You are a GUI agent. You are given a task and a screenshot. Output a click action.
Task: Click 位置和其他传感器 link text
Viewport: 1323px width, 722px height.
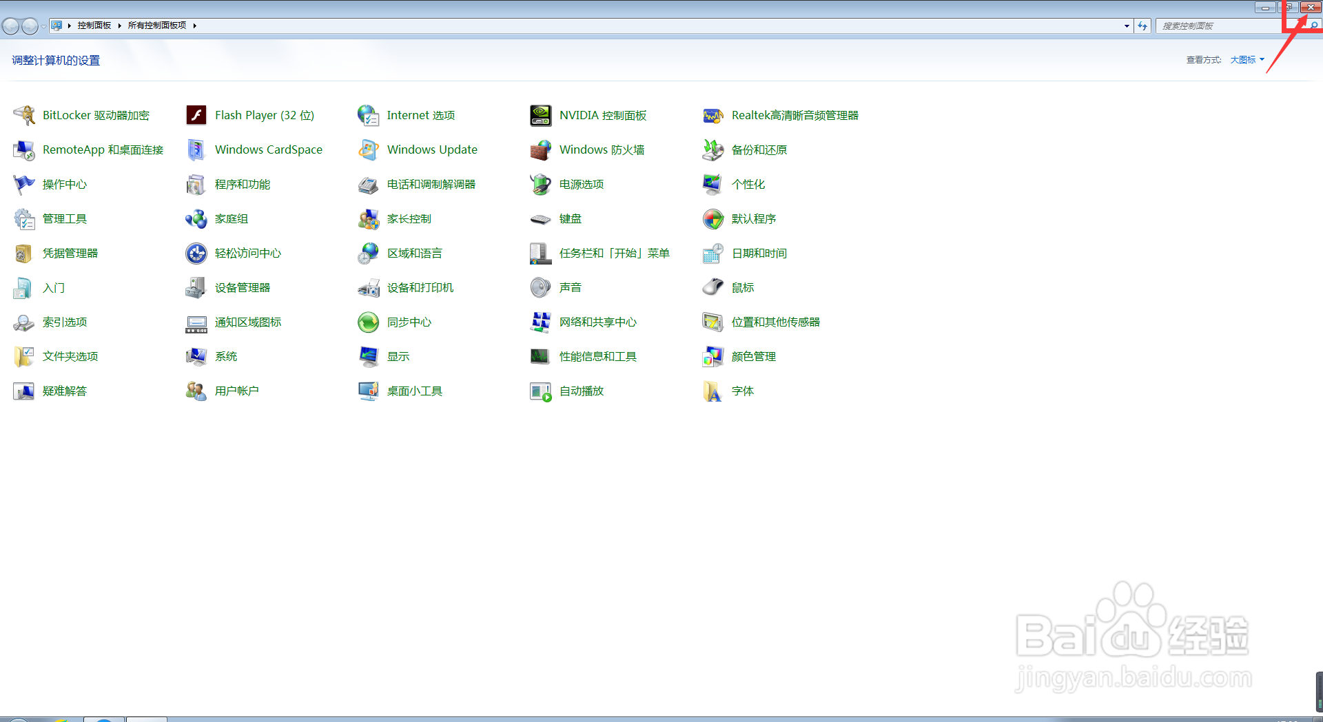pyautogui.click(x=776, y=322)
